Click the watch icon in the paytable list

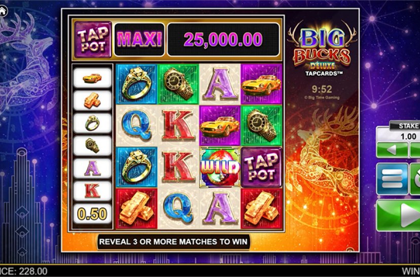[92, 146]
